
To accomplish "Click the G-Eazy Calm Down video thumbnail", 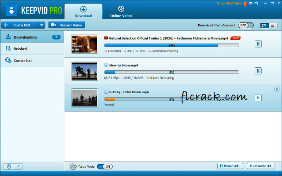I will tap(85, 98).
